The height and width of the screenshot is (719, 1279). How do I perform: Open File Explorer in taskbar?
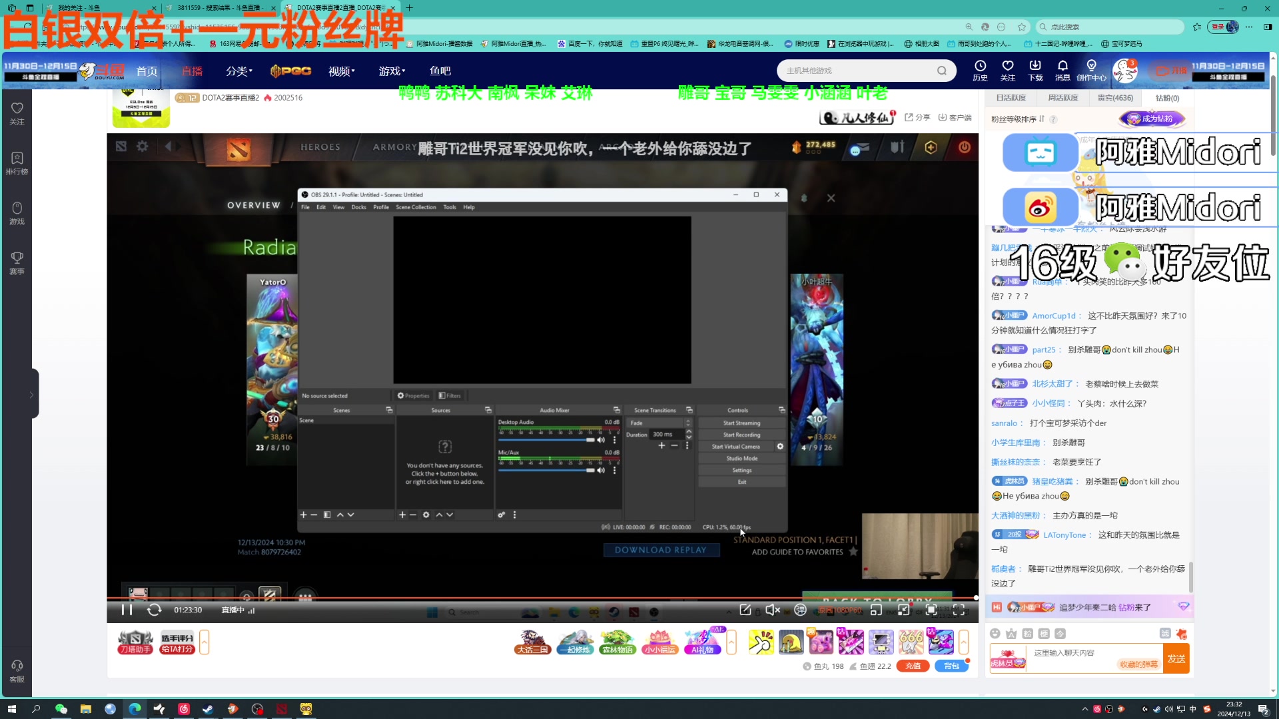point(85,709)
